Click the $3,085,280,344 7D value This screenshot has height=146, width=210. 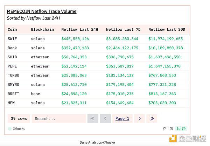(x=122, y=39)
